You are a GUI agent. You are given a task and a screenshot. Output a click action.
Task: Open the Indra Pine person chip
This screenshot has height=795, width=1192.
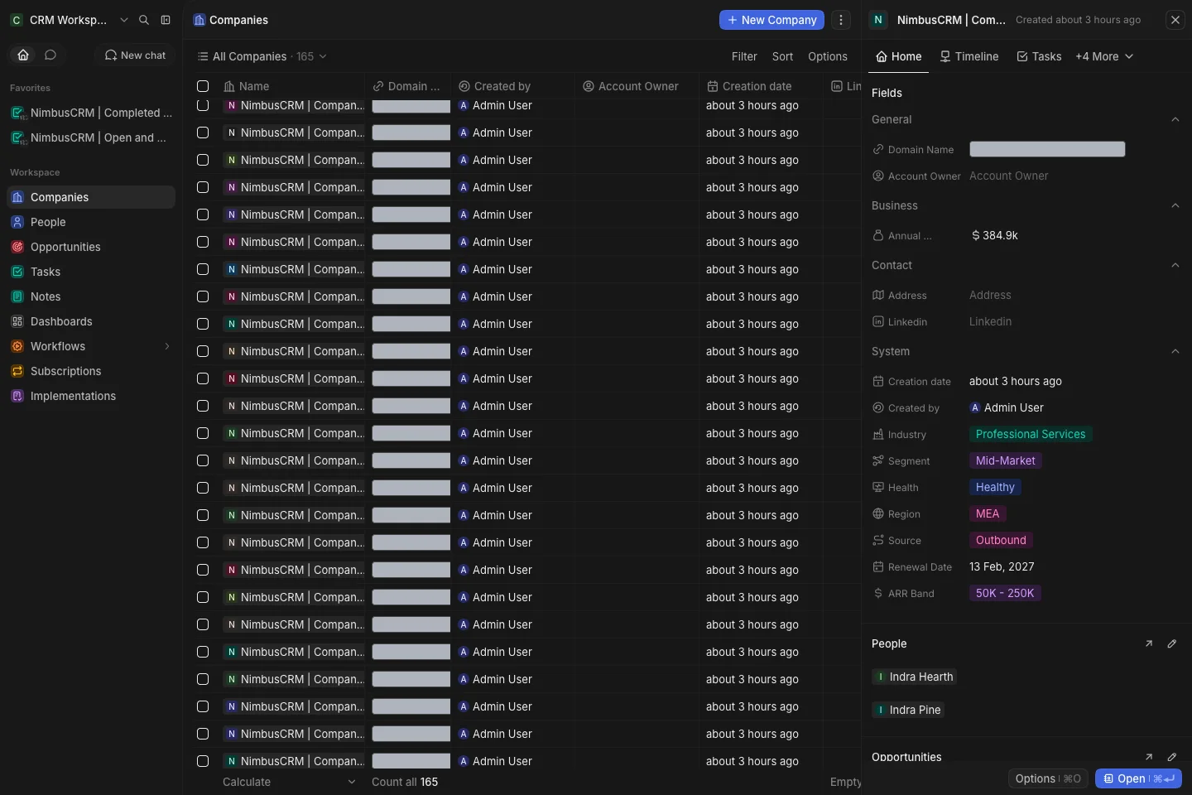tap(908, 710)
